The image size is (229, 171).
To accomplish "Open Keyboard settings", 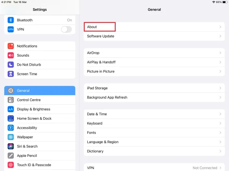I will click(154, 123).
